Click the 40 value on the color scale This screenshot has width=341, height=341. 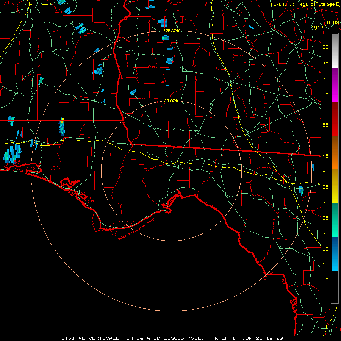pos(325,171)
